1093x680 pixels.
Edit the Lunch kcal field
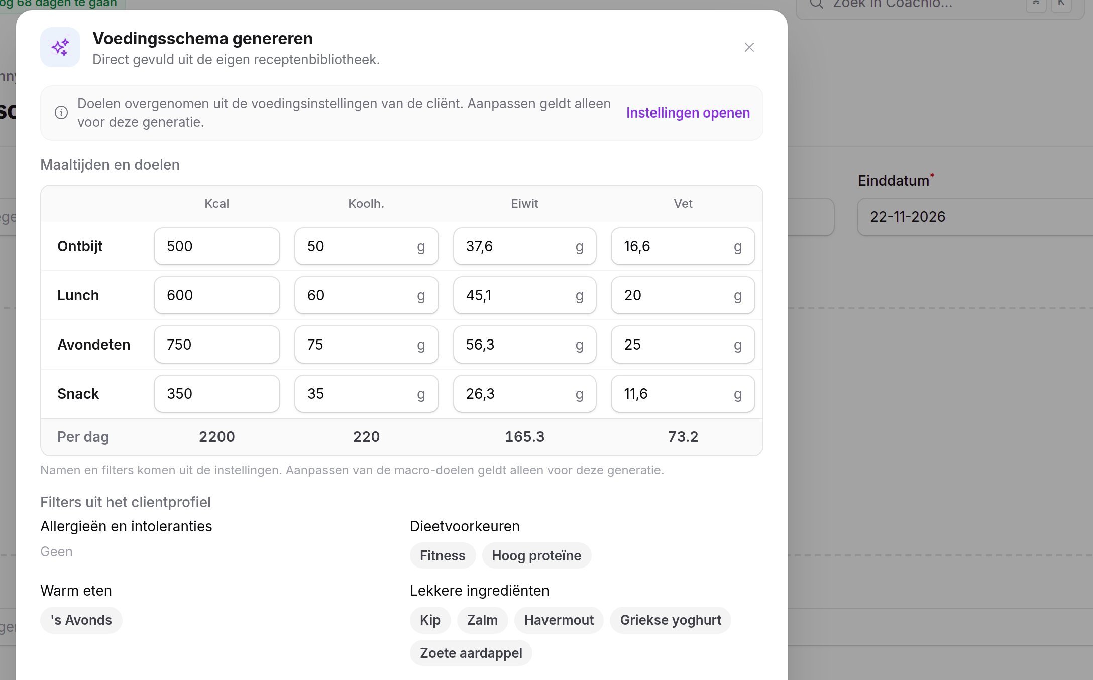point(217,295)
